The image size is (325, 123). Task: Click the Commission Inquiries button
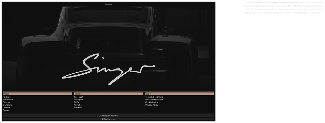pyautogui.click(x=109, y=116)
